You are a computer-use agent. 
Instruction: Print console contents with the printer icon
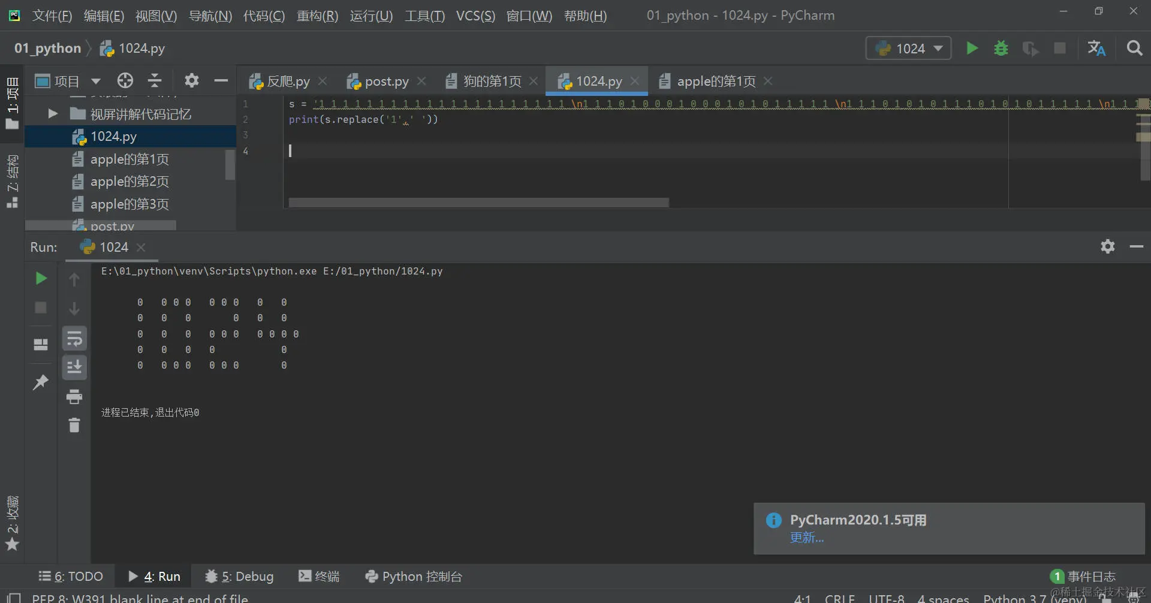(x=74, y=396)
